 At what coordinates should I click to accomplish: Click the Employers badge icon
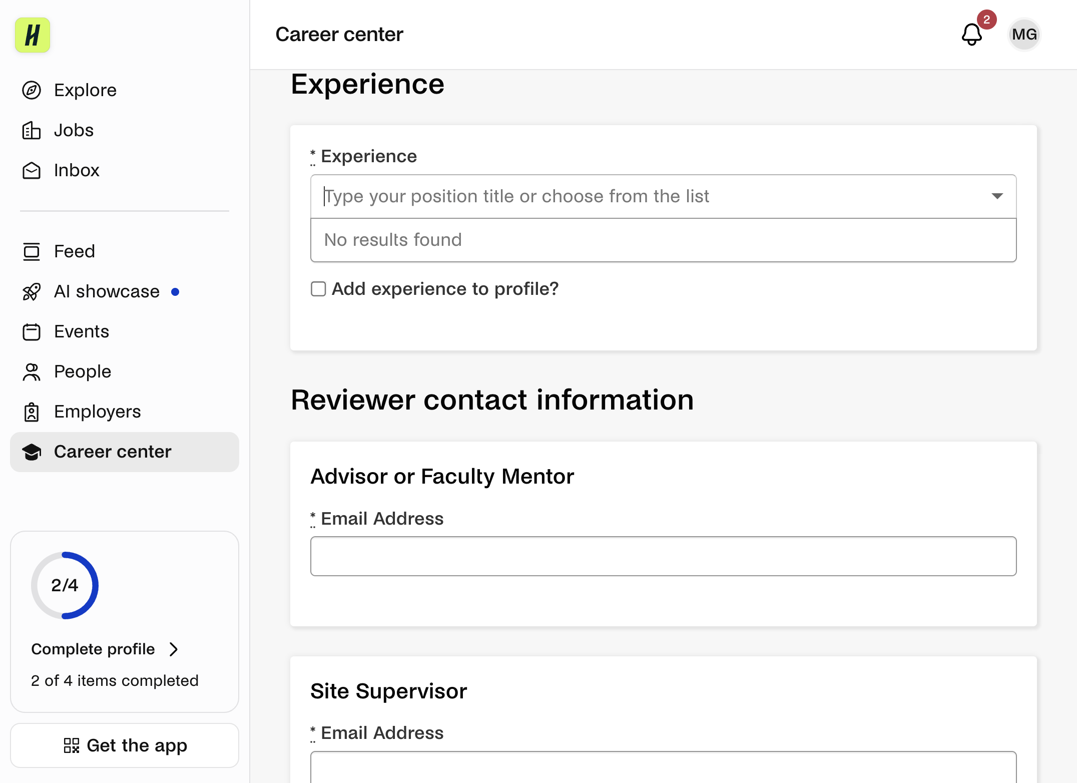(x=32, y=412)
